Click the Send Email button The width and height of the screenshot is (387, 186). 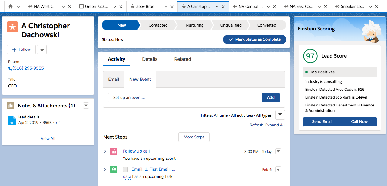click(x=322, y=122)
